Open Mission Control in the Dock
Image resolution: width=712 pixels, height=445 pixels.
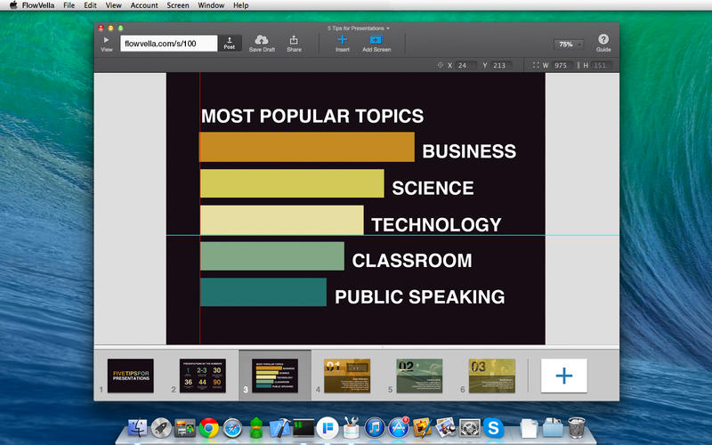point(184,428)
